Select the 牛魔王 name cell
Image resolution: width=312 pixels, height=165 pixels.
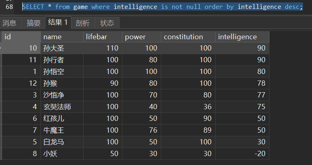tap(62, 130)
